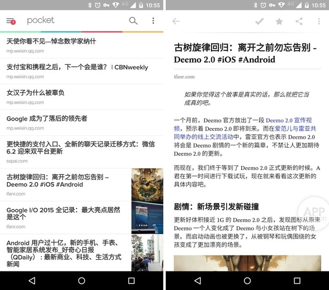
Task: Open the article 女汉子为什么被辜负
Action: click(82, 97)
